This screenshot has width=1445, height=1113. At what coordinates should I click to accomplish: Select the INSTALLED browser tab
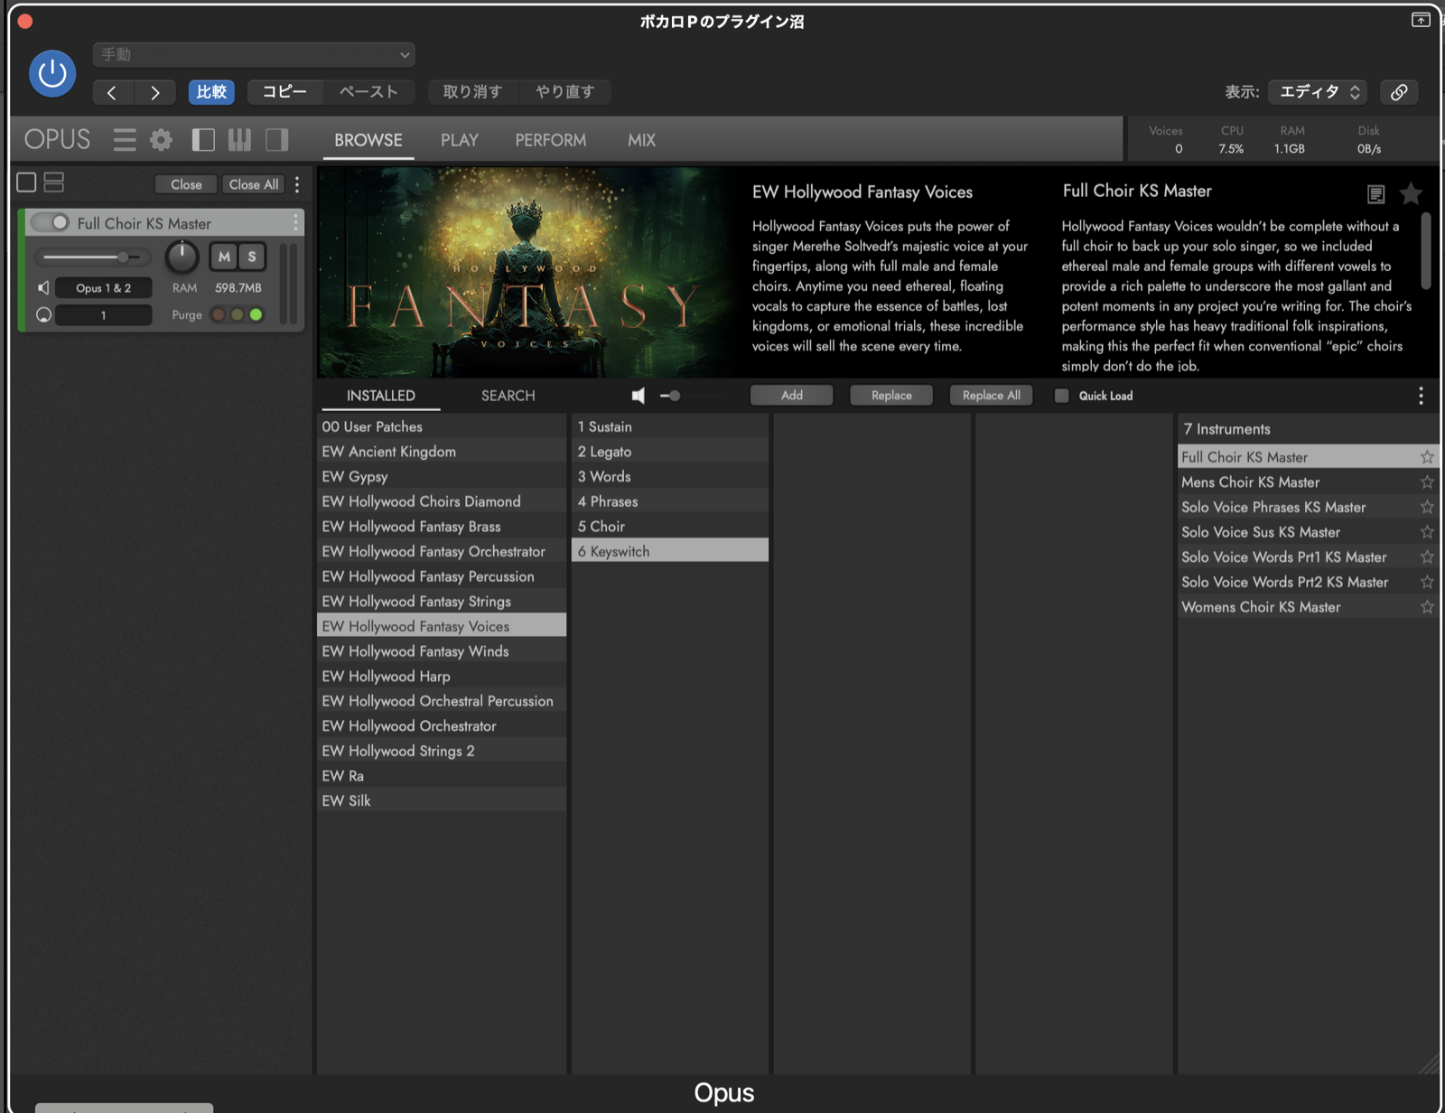click(x=381, y=396)
